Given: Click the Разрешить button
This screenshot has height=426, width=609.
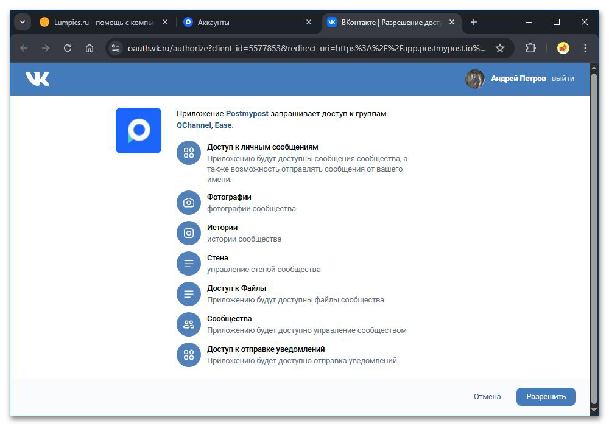Looking at the screenshot, I should click(546, 397).
